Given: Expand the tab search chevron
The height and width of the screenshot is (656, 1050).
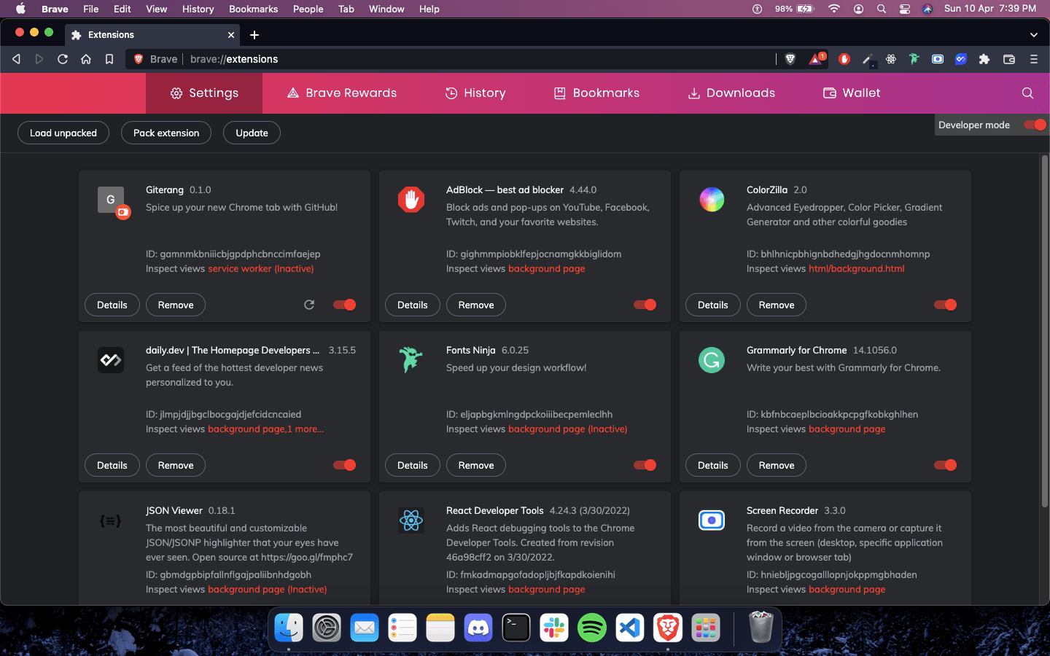Looking at the screenshot, I should [x=1033, y=35].
